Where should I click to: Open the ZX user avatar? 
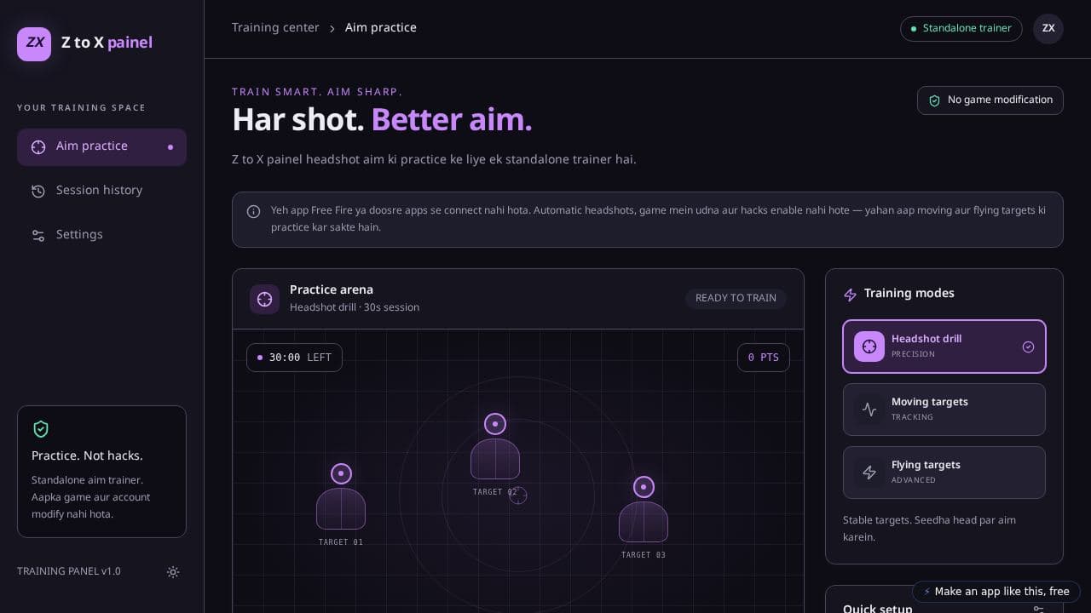1048,28
